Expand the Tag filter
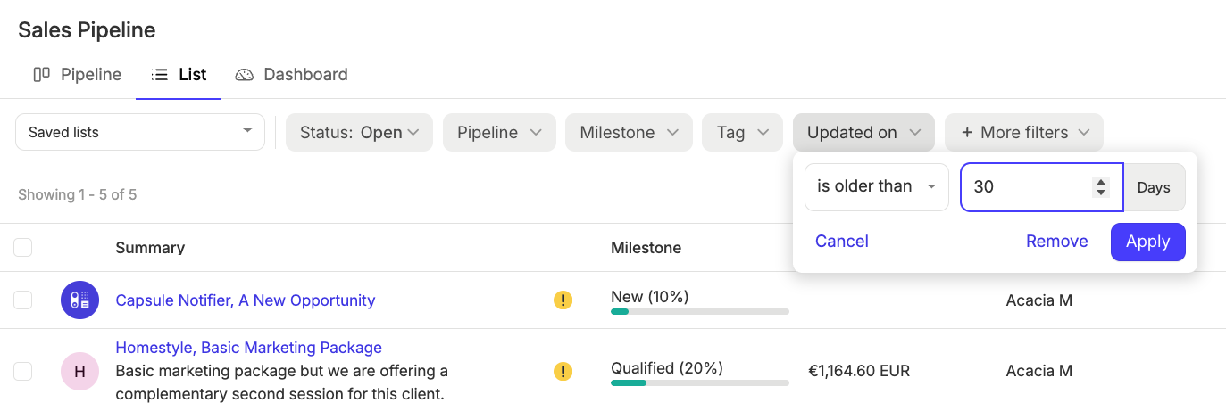 [742, 132]
